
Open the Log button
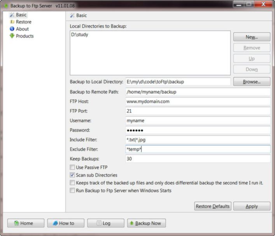coord(106,223)
